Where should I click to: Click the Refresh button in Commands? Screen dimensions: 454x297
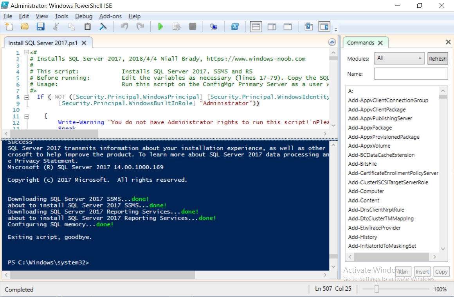pos(438,59)
